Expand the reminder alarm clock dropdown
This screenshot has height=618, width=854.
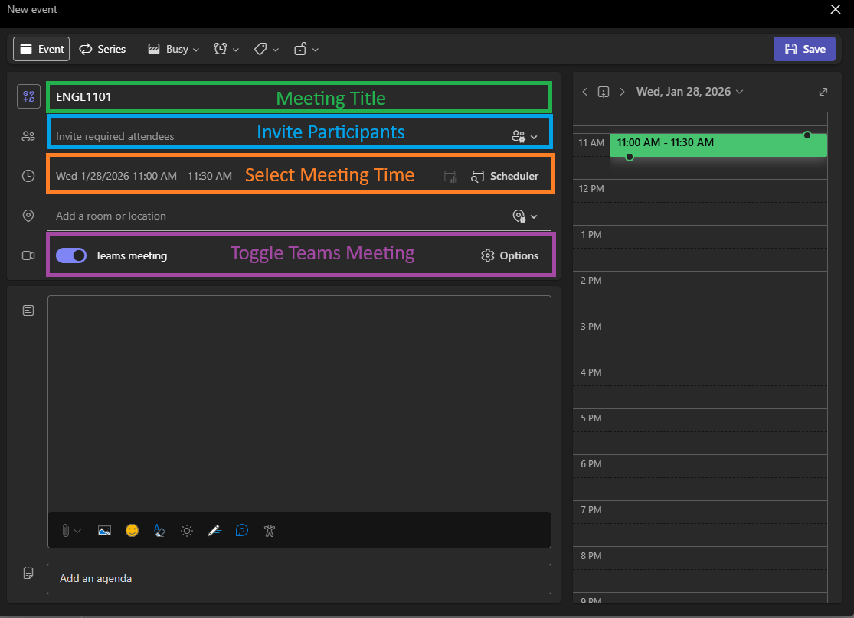click(226, 49)
